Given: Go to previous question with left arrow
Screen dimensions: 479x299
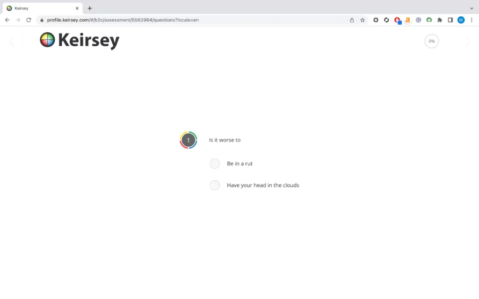Looking at the screenshot, I should [x=11, y=42].
